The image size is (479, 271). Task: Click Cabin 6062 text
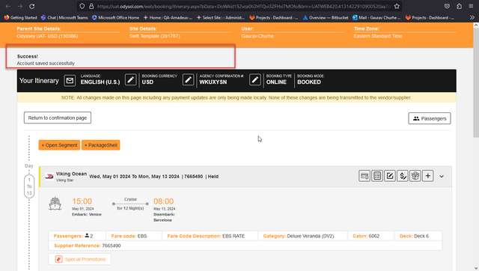point(366,236)
